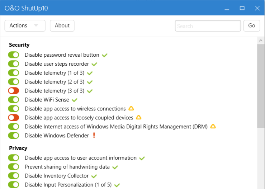
Task: Select the Disable telemetry (1 of 3) entry text
Action: [55, 73]
